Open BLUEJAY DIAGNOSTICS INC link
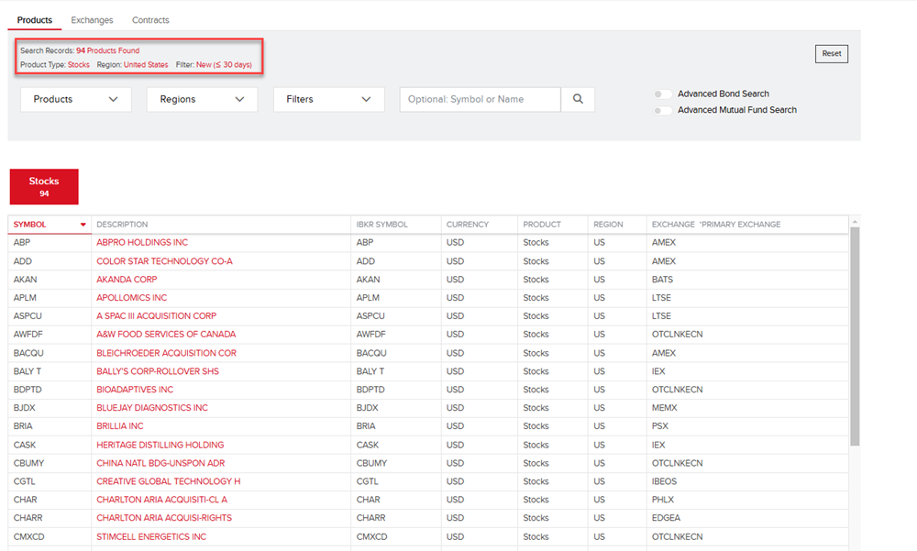917x551 pixels. (x=152, y=408)
